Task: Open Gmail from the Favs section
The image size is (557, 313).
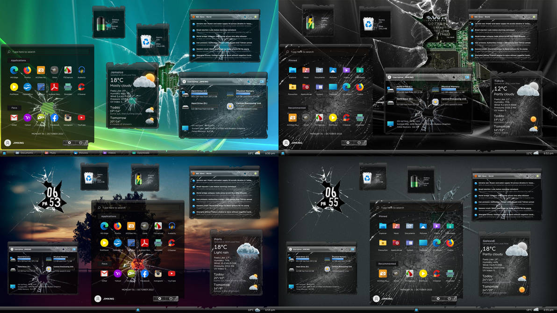Action: [x=14, y=117]
